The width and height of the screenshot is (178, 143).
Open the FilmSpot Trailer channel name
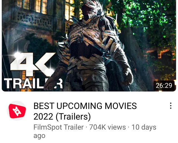(59, 127)
